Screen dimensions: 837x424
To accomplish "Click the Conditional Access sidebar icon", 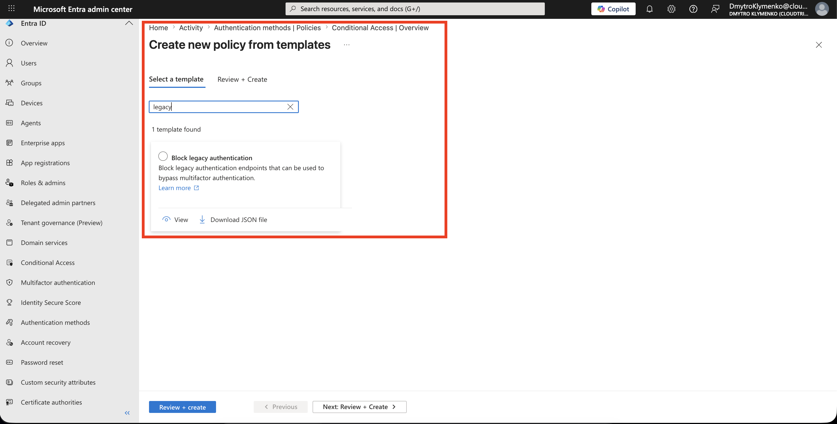I will coord(9,262).
